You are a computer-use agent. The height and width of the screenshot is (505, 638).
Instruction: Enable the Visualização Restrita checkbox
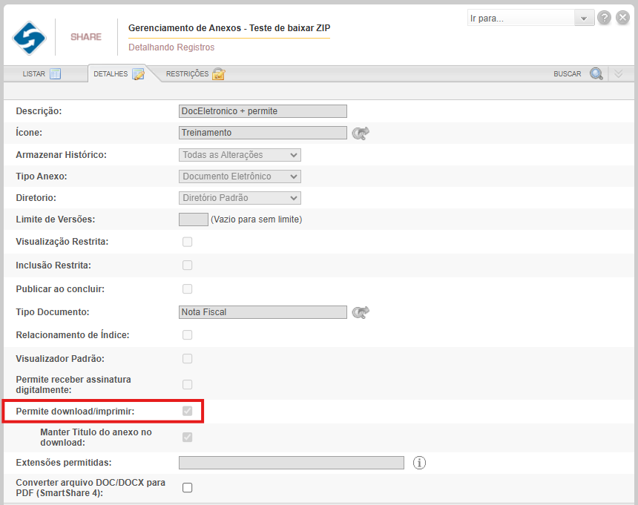coord(188,242)
